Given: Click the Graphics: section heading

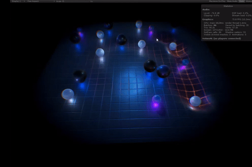Looking at the screenshot, I should point(208,19).
